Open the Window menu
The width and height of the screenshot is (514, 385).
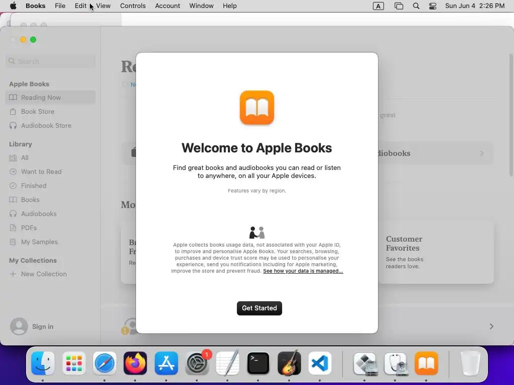(201, 6)
